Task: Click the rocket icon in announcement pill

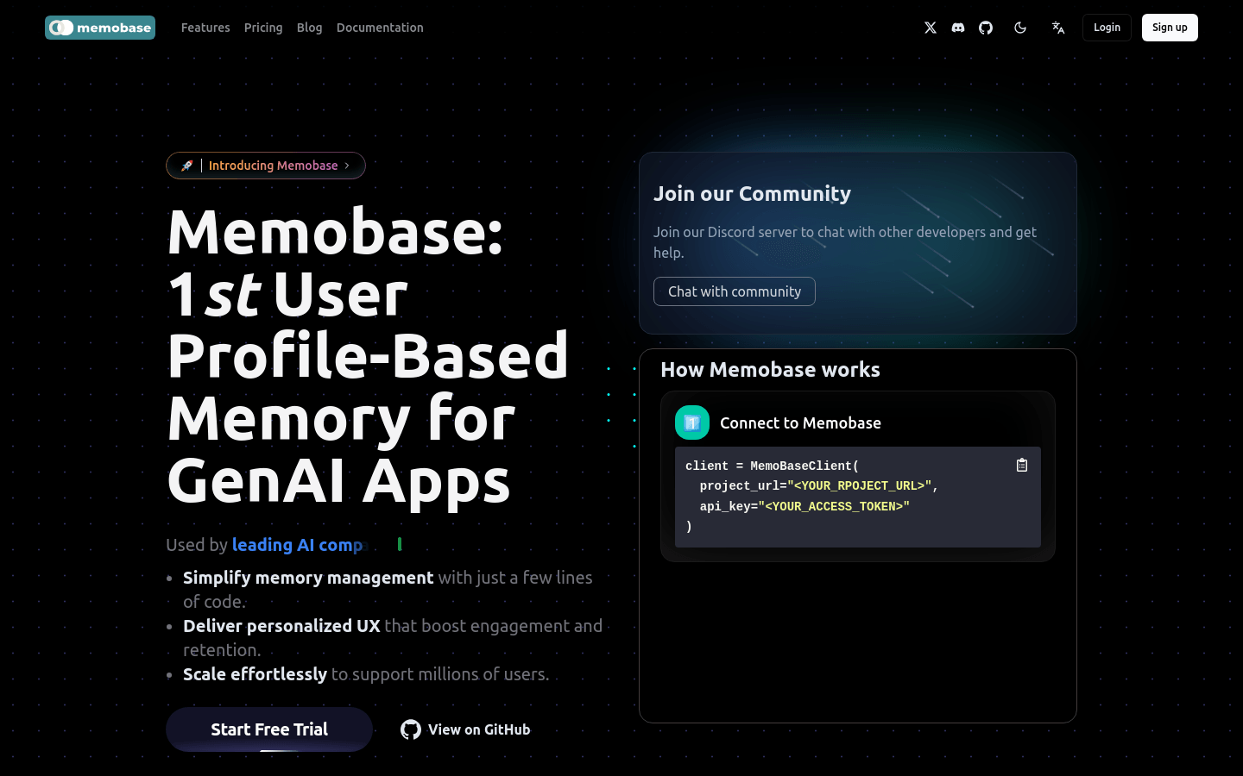Action: point(186,166)
